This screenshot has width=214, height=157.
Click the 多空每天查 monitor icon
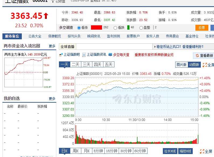(110, 55)
